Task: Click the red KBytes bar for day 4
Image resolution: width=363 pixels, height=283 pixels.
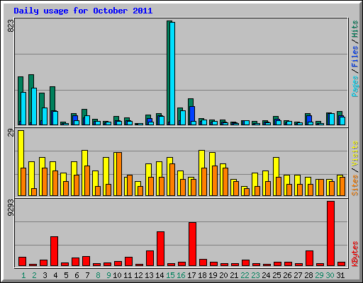Action: tap(54, 251)
